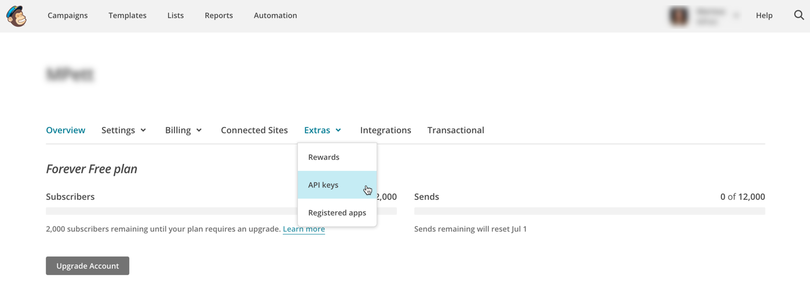Click the Sends label

(426, 197)
